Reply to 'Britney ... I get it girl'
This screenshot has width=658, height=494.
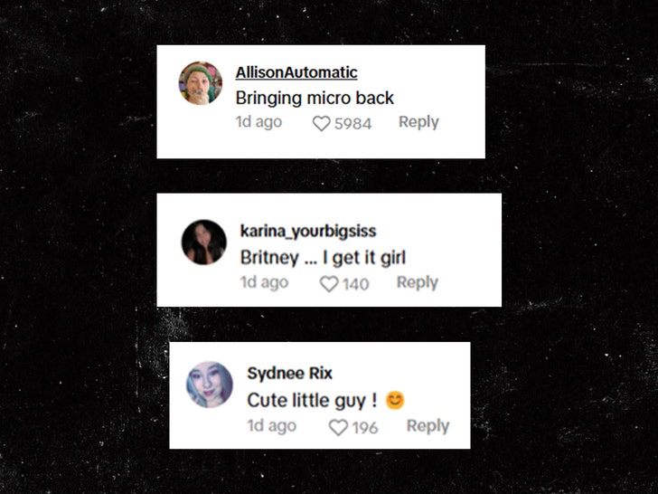pyautogui.click(x=418, y=282)
